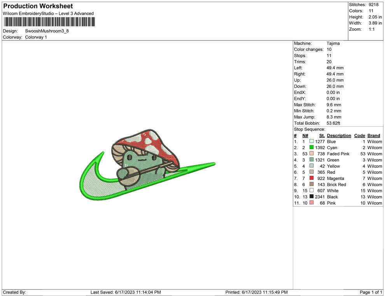Click the Black thread color swatch
385x296 pixels.
point(311,197)
